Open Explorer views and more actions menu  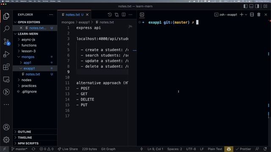[x=51, y=15]
